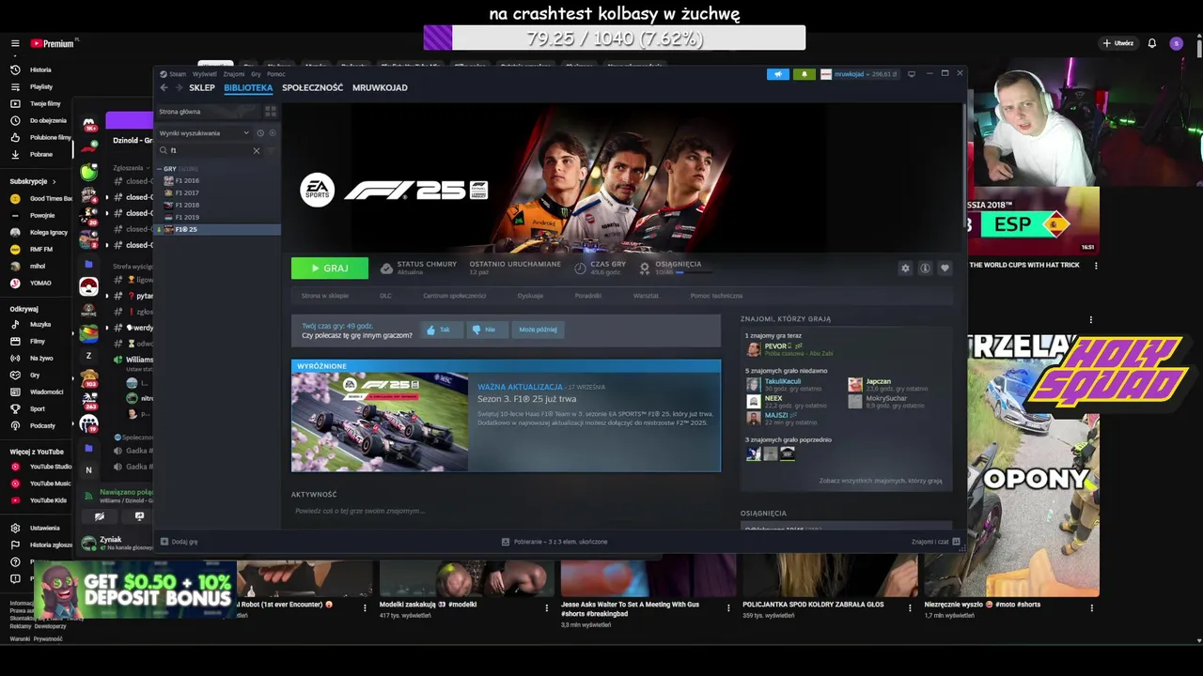Click Zobacz wszystkich znajomych, którzy grają
Screen dimensions: 1203x676
(x=880, y=481)
